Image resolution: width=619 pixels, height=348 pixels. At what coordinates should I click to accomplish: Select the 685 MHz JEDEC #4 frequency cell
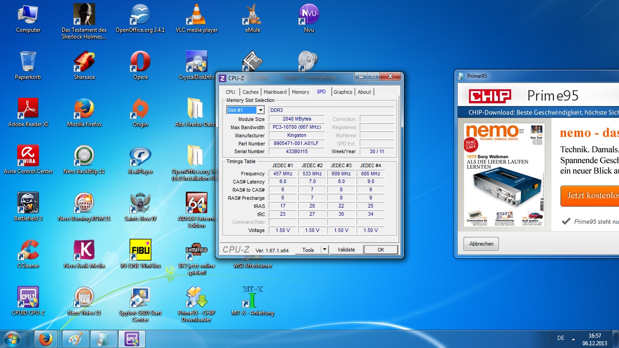click(371, 174)
